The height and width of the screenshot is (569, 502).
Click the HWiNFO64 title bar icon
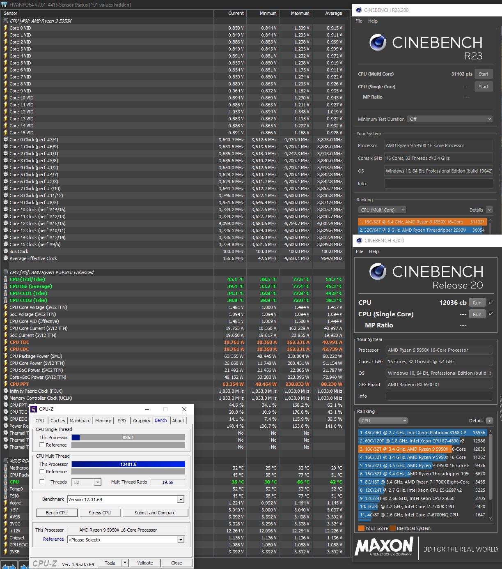tap(3, 5)
